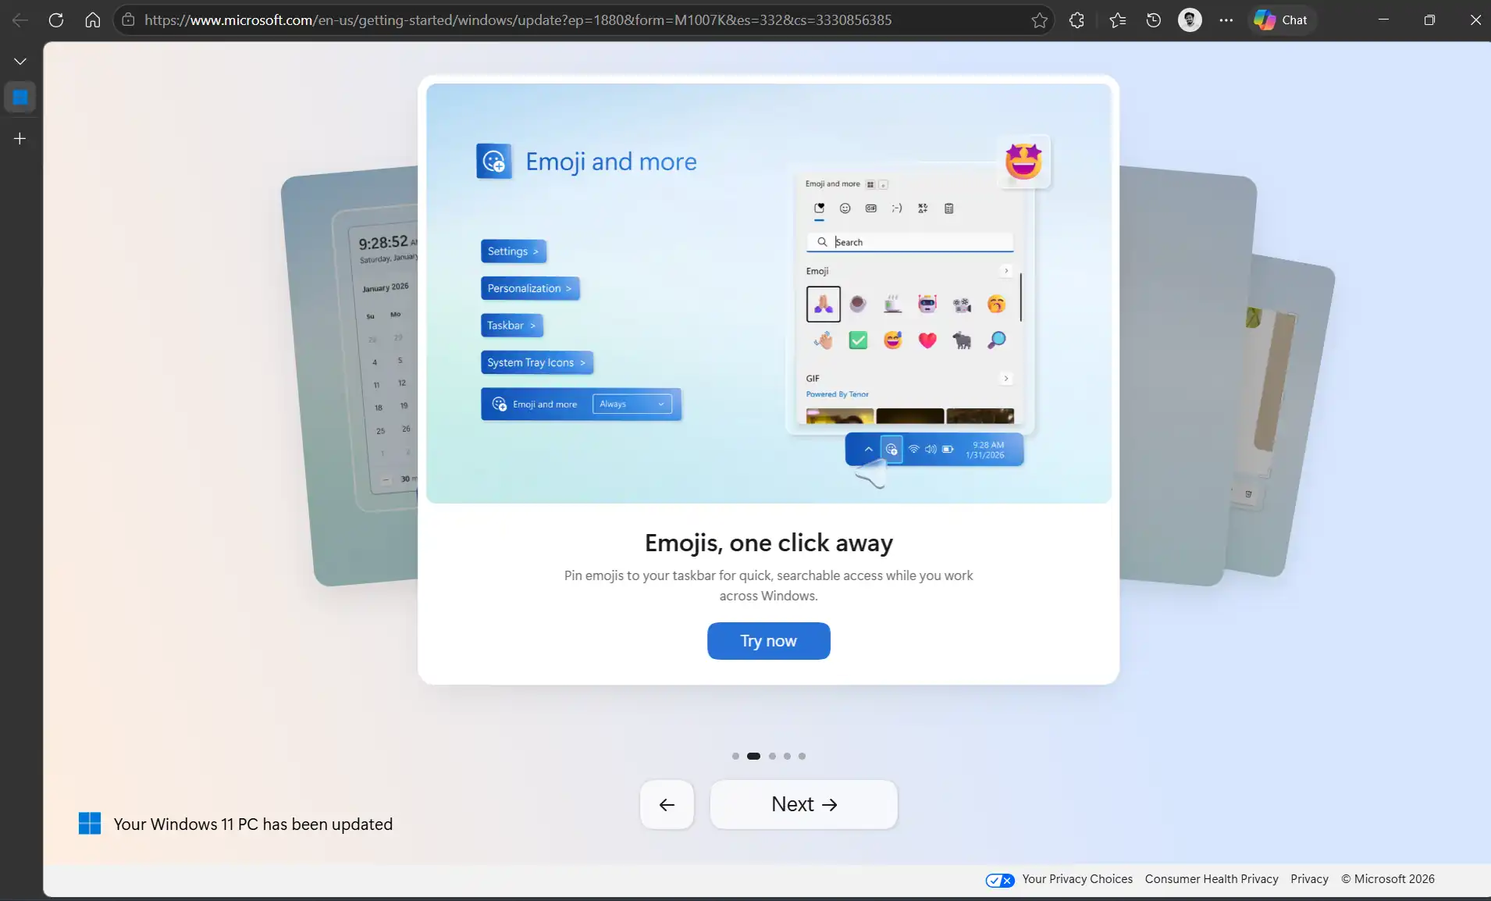
Task: Jump to the first carousel dot
Action: tap(735, 756)
